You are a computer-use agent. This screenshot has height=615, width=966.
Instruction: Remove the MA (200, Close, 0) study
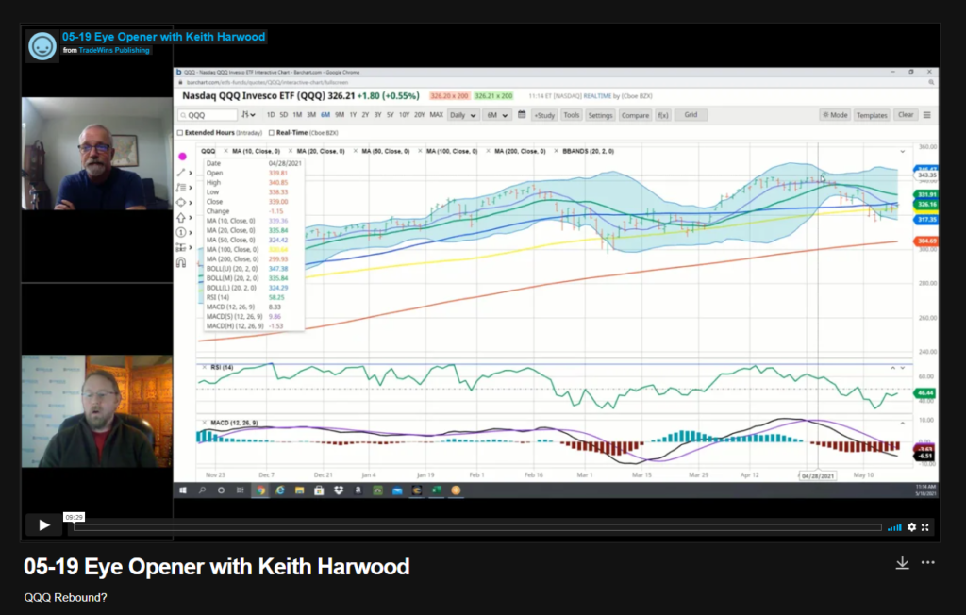488,151
